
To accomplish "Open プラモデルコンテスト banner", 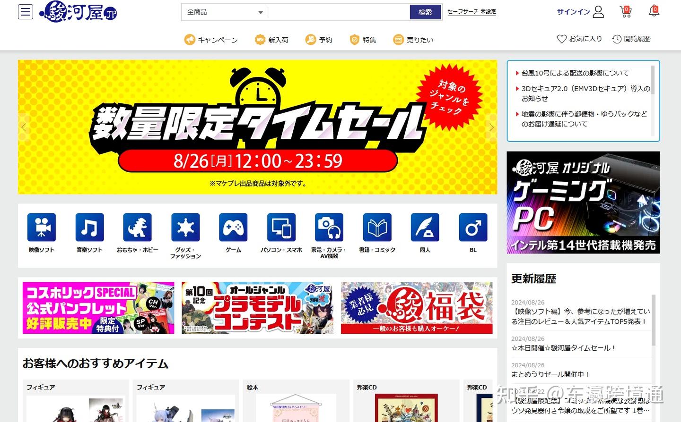I will (257, 308).
